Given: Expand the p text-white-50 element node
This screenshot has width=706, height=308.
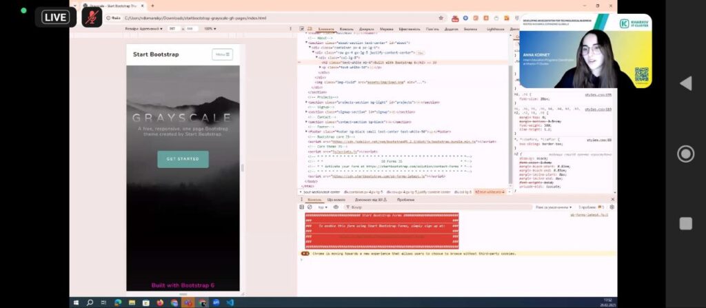Looking at the screenshot, I should [x=321, y=67].
